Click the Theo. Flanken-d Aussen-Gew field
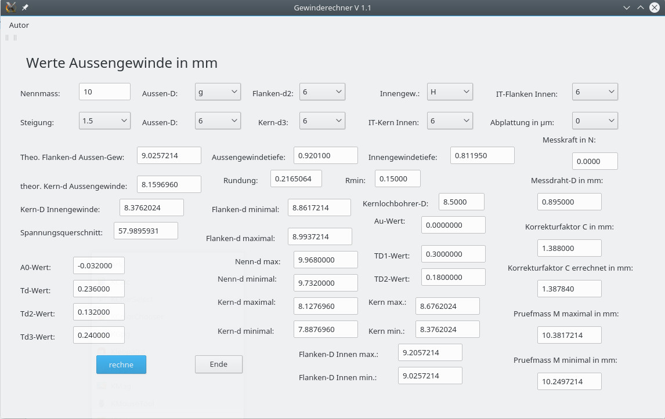 pos(169,155)
